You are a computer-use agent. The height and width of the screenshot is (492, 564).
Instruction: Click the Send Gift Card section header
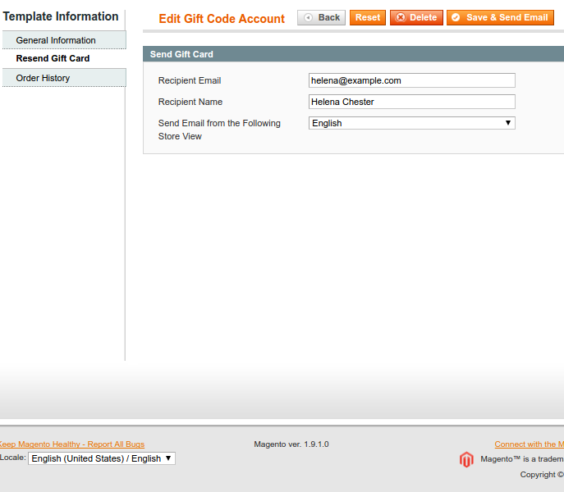click(181, 54)
